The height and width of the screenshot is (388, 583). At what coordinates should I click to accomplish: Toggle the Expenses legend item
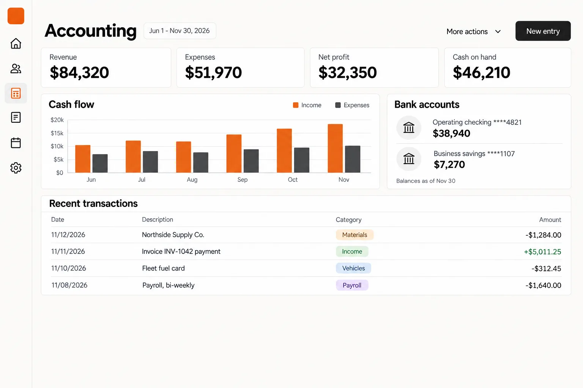[352, 105]
